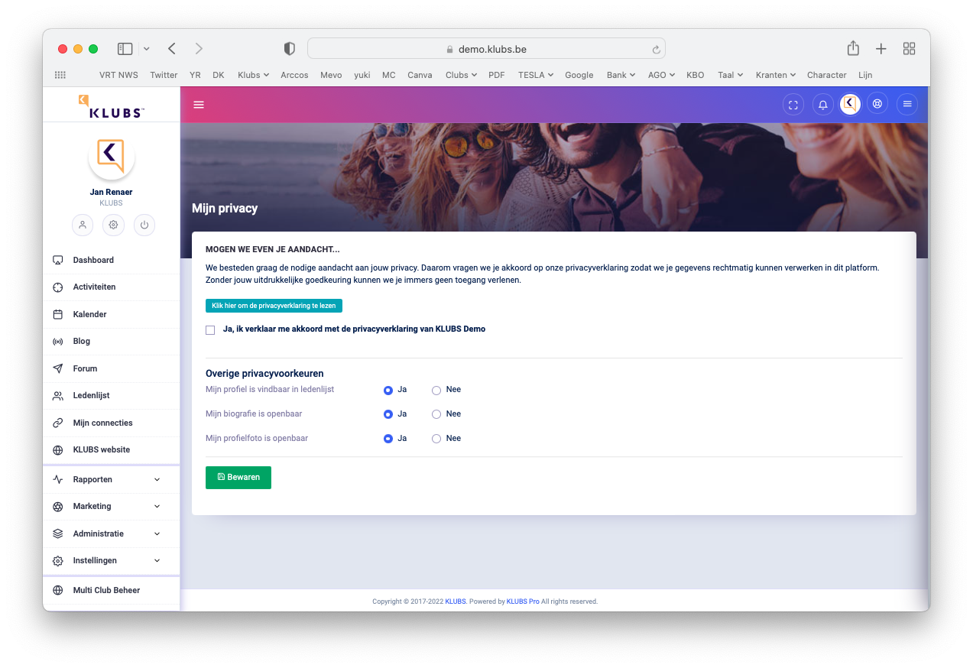Open the right-side menu icon in header
The height and width of the screenshot is (668, 973).
[x=907, y=105]
